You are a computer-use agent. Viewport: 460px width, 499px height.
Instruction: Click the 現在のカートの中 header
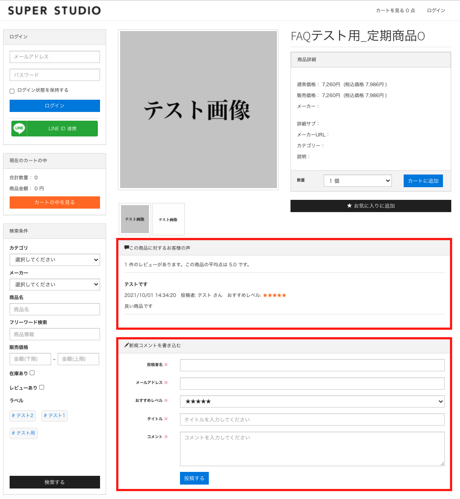coord(55,161)
